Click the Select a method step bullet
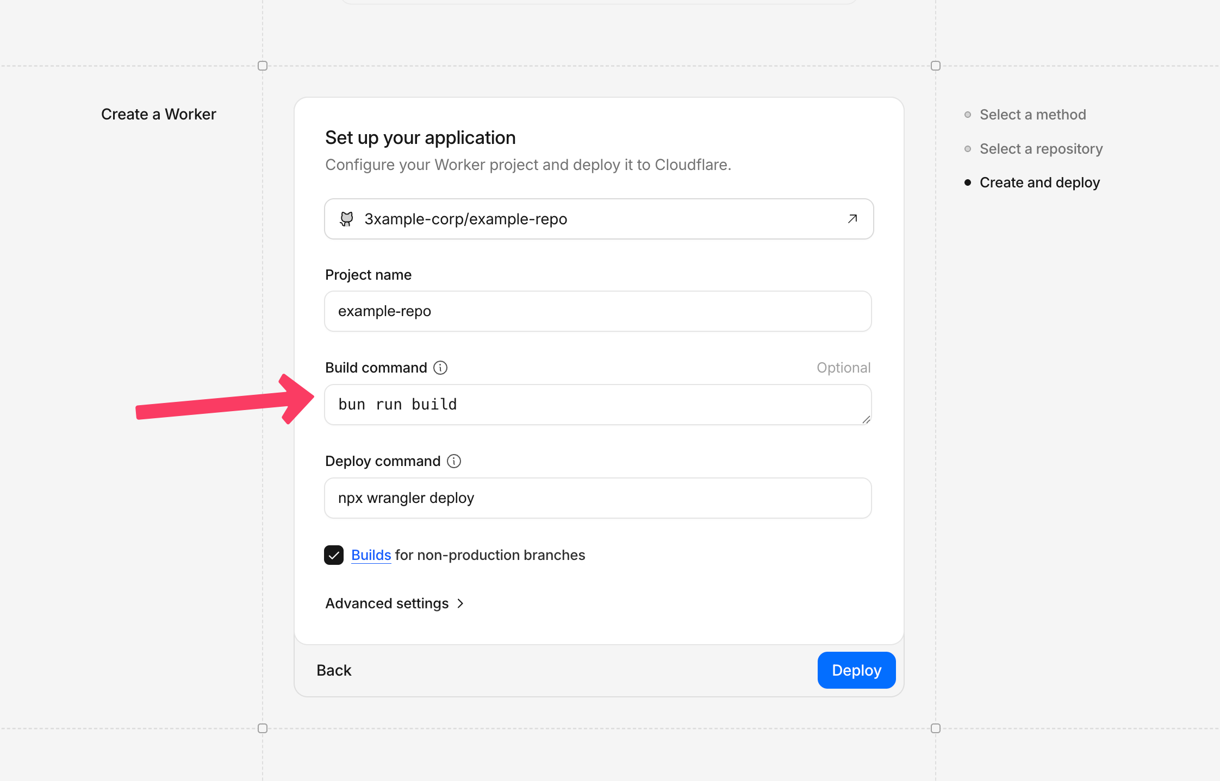The image size is (1220, 781). pyautogui.click(x=968, y=115)
